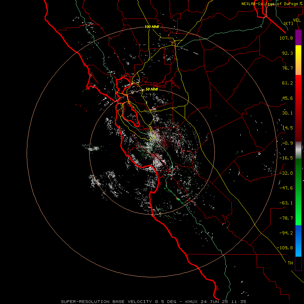Viewport: 304px width, 304px height.
Task: Click the 76.7 velocity scale value
Action: pyautogui.click(x=287, y=68)
